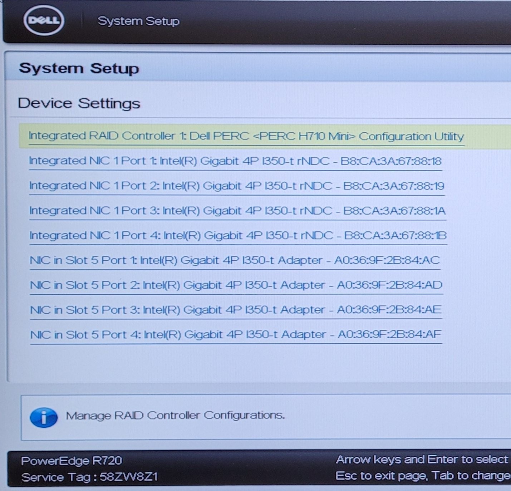Open Integrated NIC 1 Port 1 settings
Screen dimensions: 511x491
click(x=235, y=161)
